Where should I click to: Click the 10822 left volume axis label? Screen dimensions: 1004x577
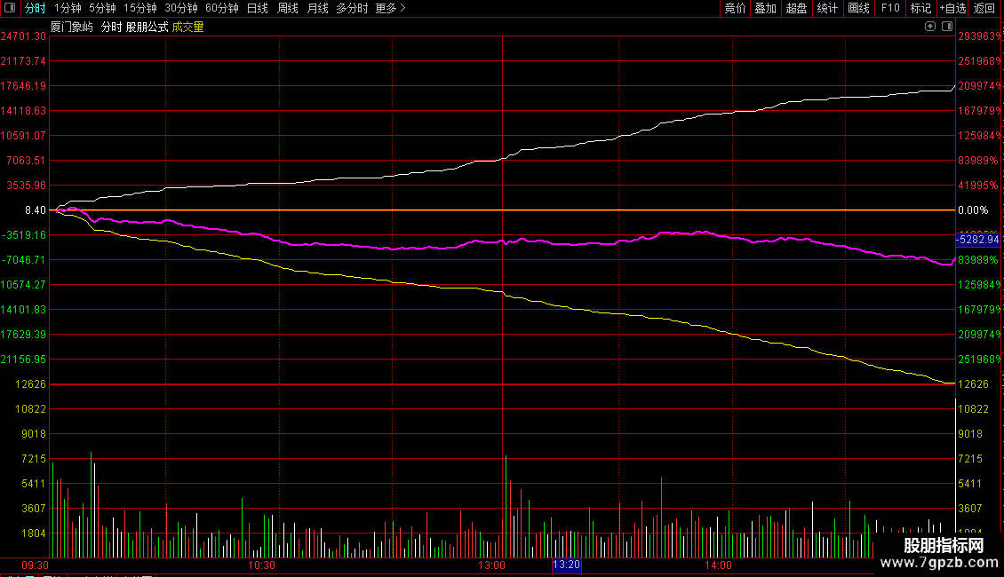pos(31,408)
